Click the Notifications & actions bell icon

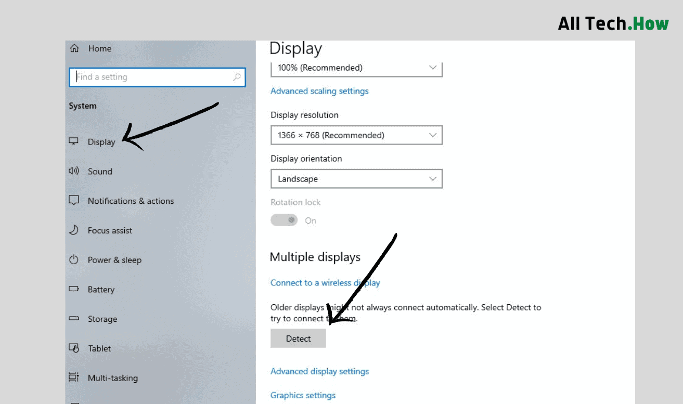tap(73, 200)
